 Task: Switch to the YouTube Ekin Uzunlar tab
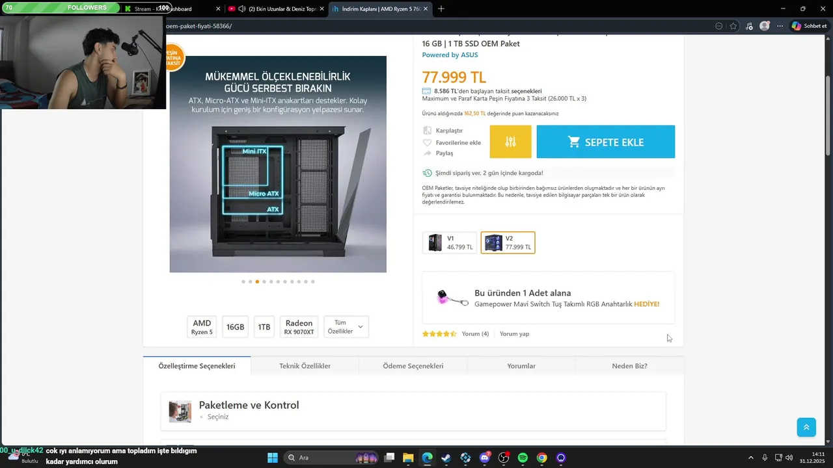pyautogui.click(x=278, y=9)
